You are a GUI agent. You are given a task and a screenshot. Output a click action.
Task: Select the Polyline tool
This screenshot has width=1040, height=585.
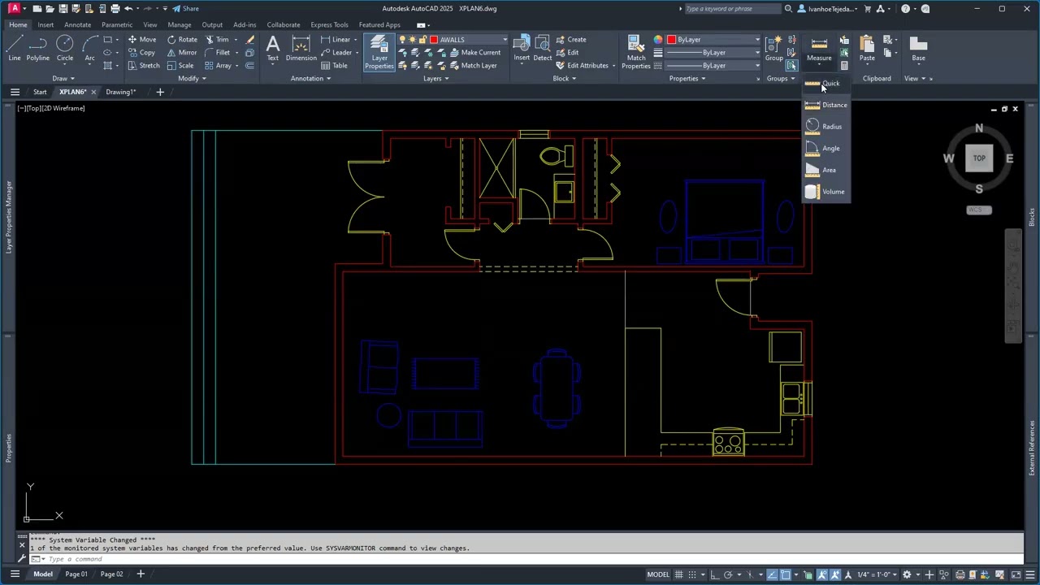[x=37, y=49]
